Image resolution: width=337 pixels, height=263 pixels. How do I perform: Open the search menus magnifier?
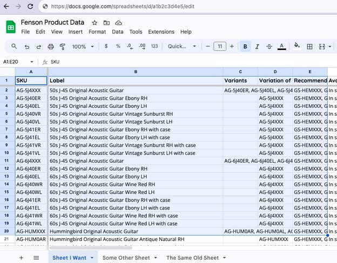point(14,46)
